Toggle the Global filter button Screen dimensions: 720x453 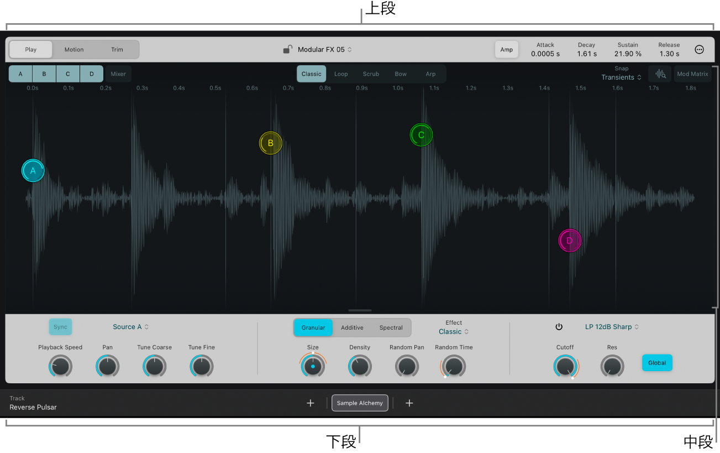click(657, 363)
